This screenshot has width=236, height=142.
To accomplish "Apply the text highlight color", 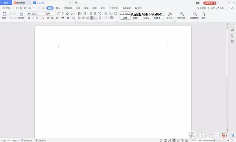I will pyautogui.click(x=63, y=18).
